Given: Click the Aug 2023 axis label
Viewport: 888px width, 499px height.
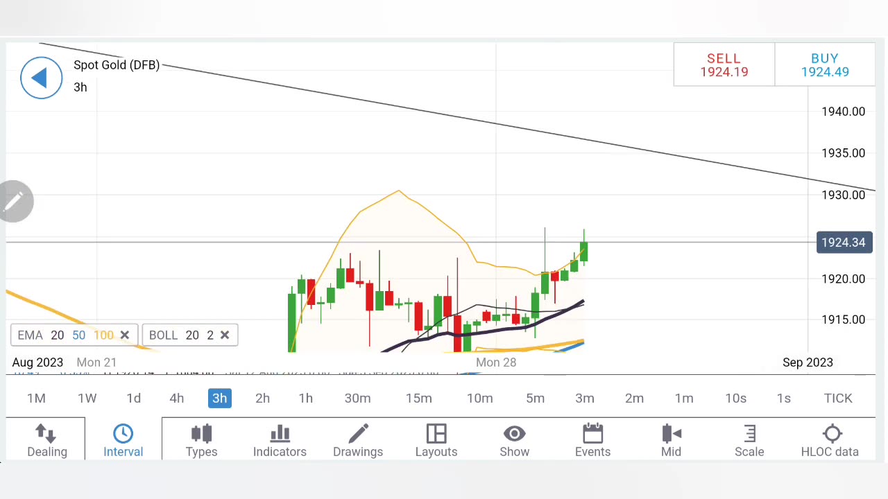Looking at the screenshot, I should click(x=37, y=362).
